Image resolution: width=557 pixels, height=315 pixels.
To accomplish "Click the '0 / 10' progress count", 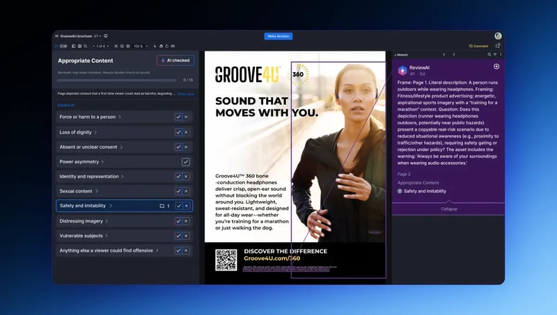I will click(x=188, y=80).
